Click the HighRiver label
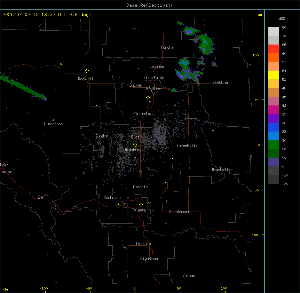Viewport: 300px width, 293px height. [150, 259]
